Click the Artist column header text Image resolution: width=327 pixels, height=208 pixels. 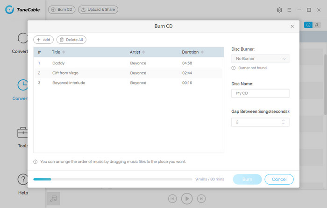[x=135, y=52]
